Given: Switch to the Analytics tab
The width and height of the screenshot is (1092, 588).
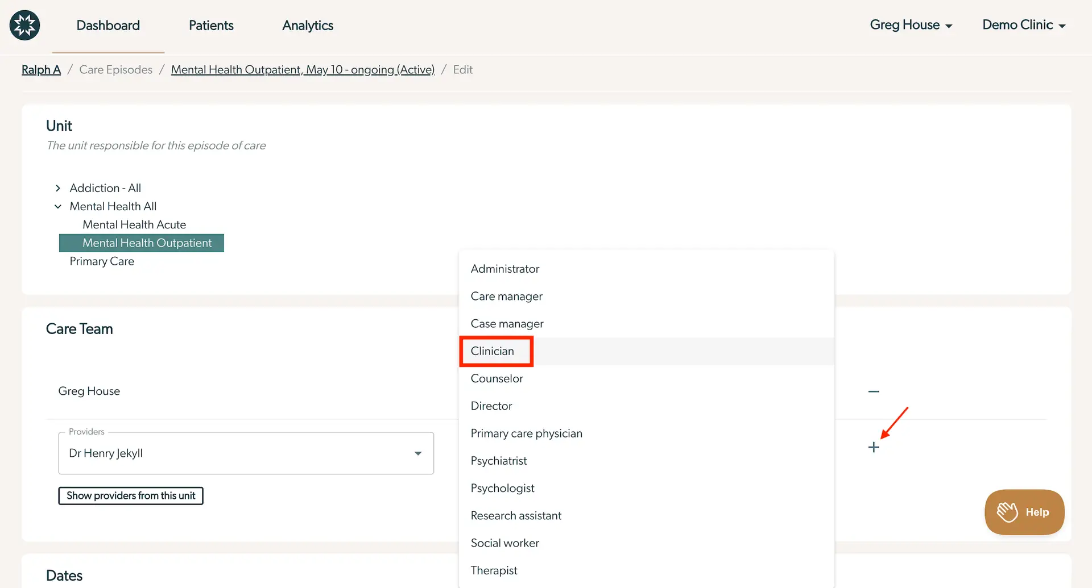Looking at the screenshot, I should pos(307,25).
